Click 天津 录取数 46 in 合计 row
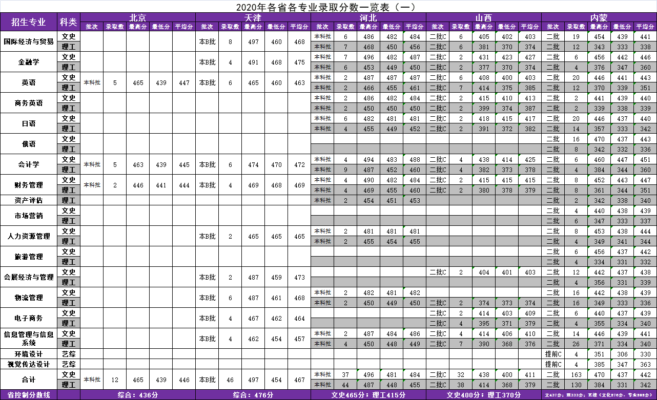This screenshot has width=657, height=400. 230,380
